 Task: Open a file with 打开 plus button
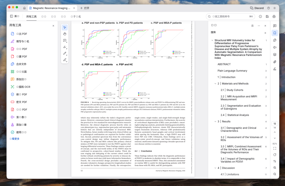coord(85,8)
